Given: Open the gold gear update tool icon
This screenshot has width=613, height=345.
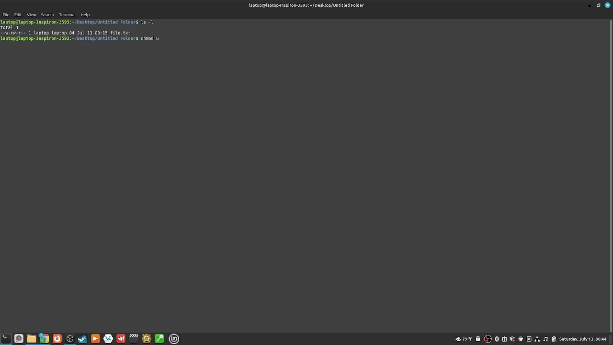Looking at the screenshot, I should click(x=147, y=339).
